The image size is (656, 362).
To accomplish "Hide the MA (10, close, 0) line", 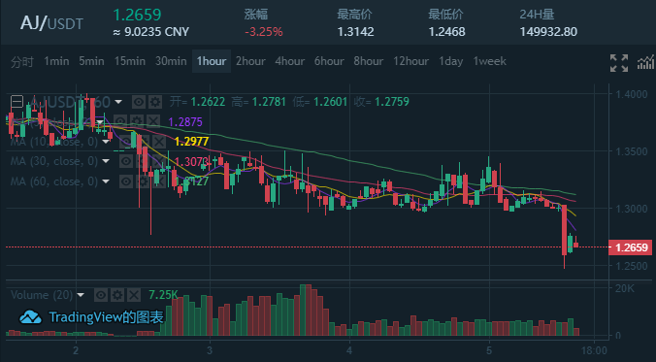I will pyautogui.click(x=126, y=142).
